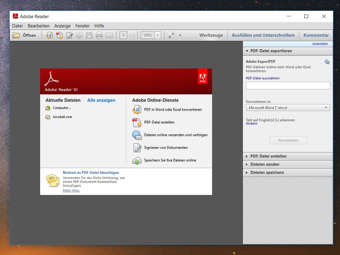Click the yellow sticky note comment icon

coord(52,181)
